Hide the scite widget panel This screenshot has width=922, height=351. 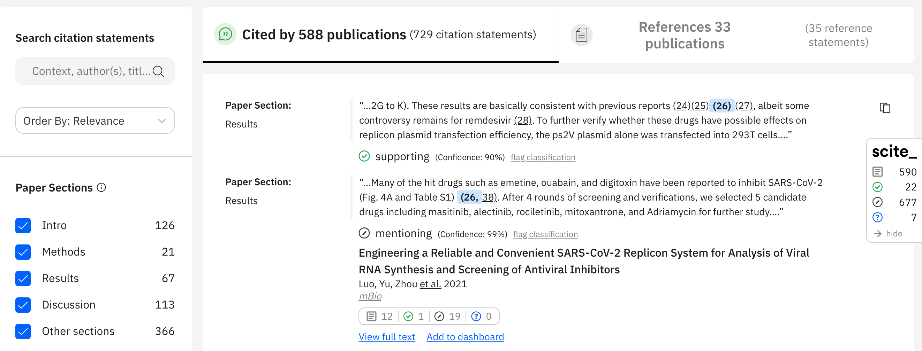889,233
